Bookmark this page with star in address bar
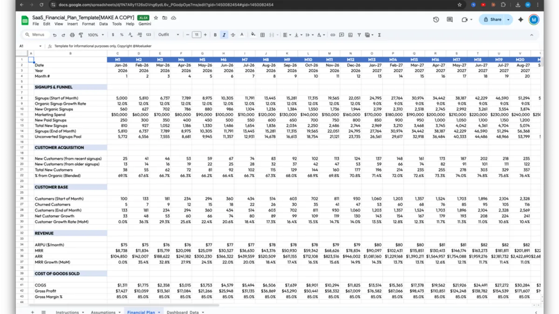 (459, 5)
